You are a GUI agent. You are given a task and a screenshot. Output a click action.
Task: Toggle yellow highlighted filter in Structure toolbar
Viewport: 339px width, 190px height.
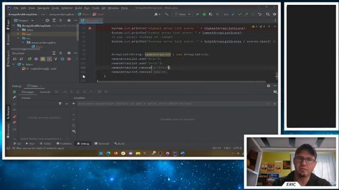[42, 59]
